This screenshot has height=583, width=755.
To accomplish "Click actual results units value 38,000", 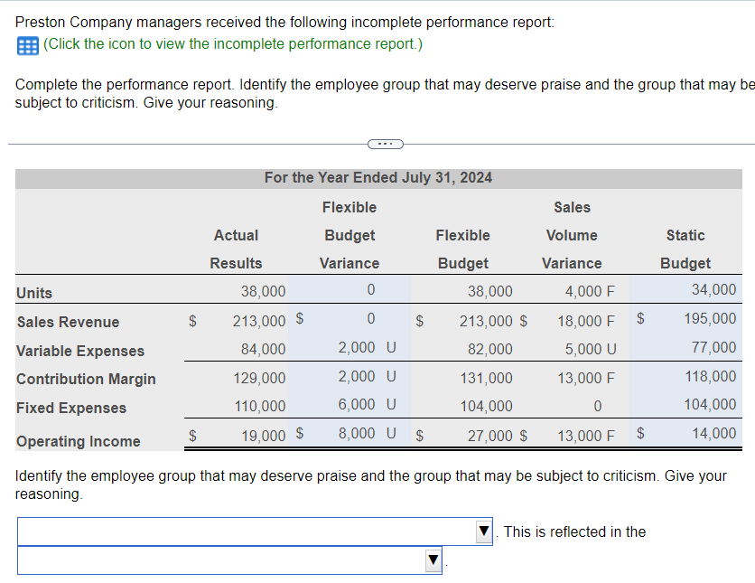I will pos(264,291).
